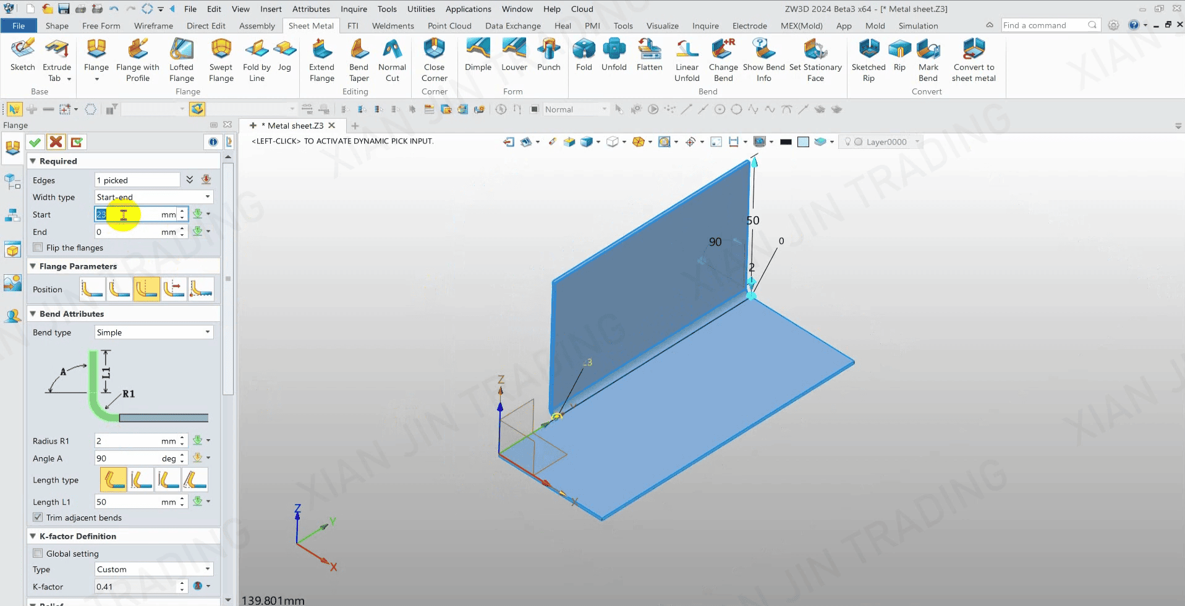Uncheck Trim adjacent bends
1185x606 pixels.
(38, 518)
